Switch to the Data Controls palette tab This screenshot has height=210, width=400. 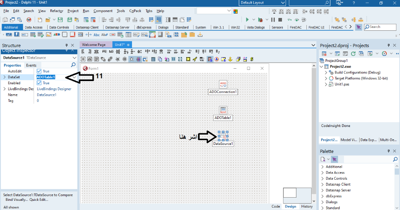tap(59, 27)
